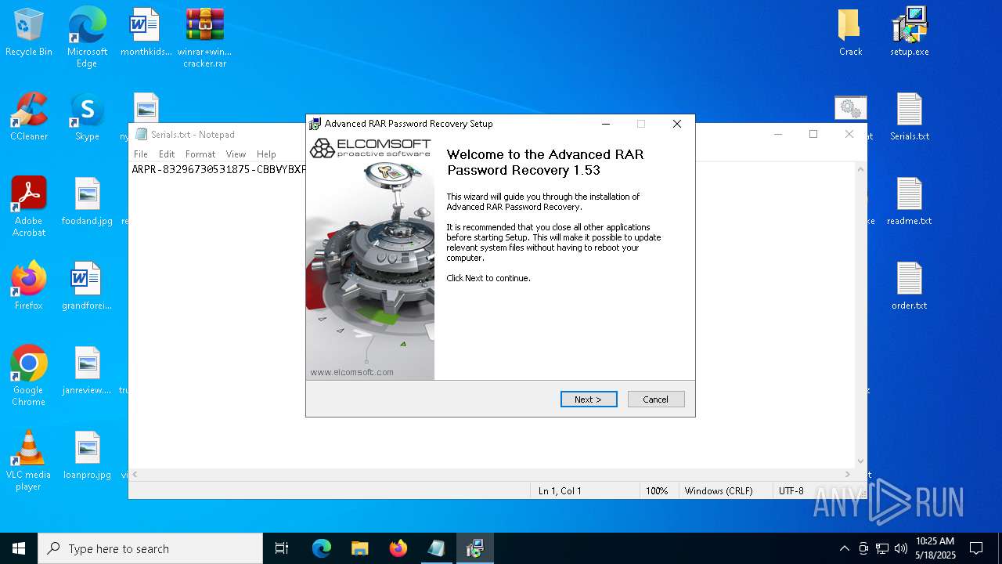
Task: Open the Notepad View menu
Action: (x=236, y=154)
